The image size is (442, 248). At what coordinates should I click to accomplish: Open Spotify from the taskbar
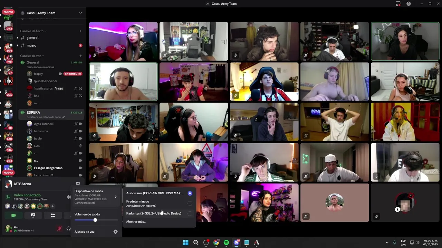(x=226, y=242)
